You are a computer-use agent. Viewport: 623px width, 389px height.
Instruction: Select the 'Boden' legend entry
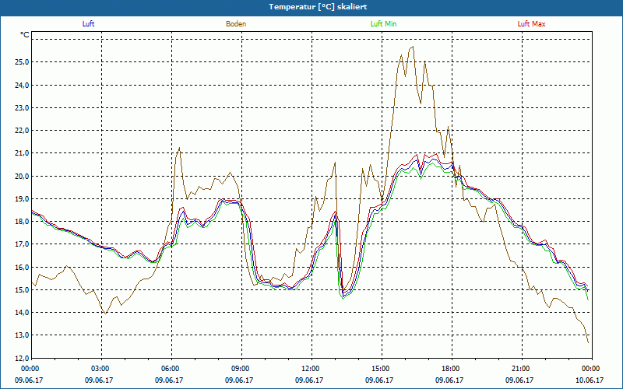236,24
